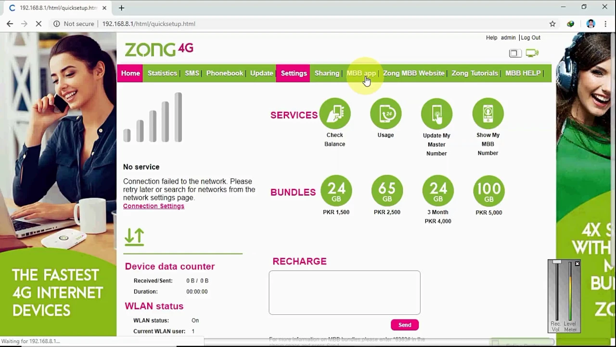The height and width of the screenshot is (347, 616).
Task: Close the recording volume overlay
Action: click(x=577, y=264)
